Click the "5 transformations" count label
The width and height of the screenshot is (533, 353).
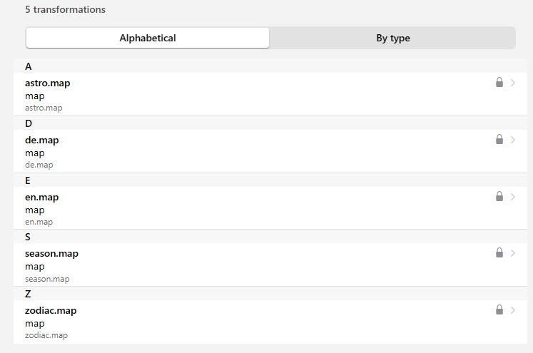point(65,10)
